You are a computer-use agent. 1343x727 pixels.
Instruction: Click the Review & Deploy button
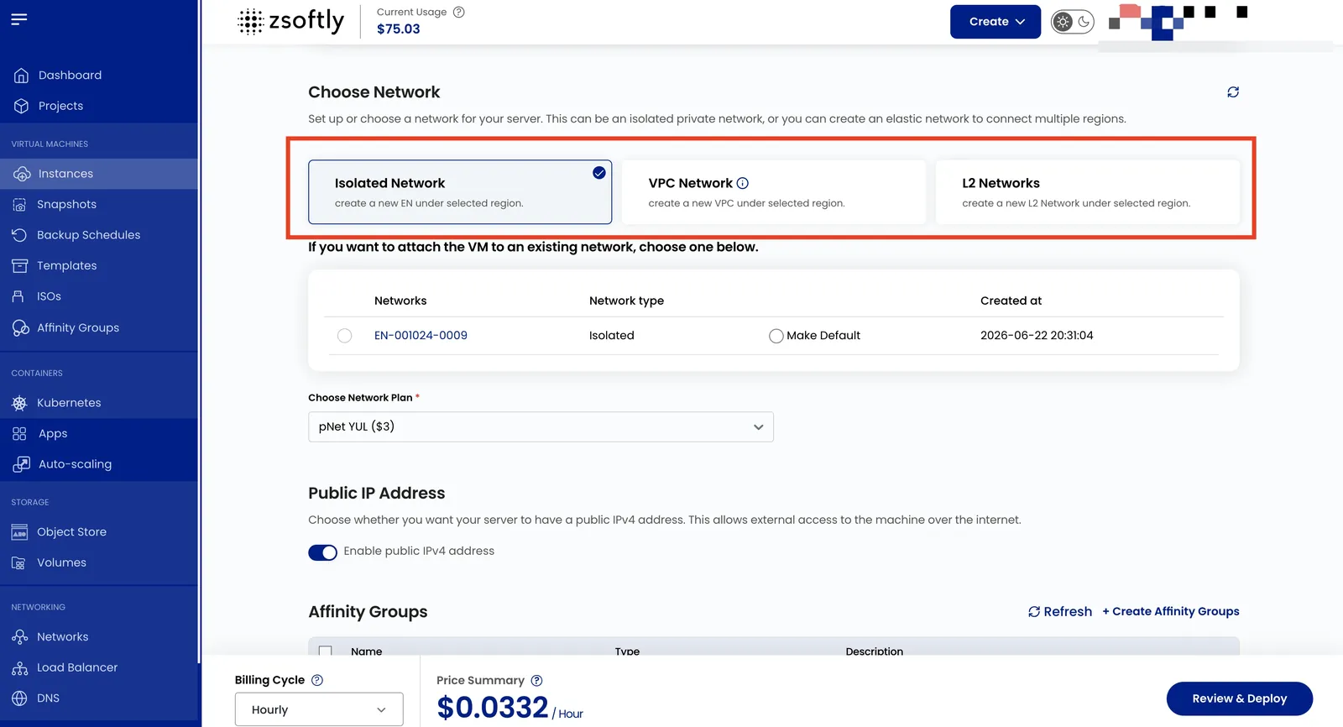(x=1239, y=698)
